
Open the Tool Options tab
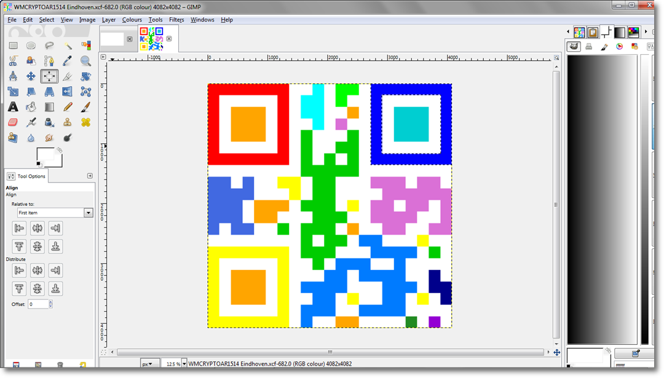coord(26,176)
